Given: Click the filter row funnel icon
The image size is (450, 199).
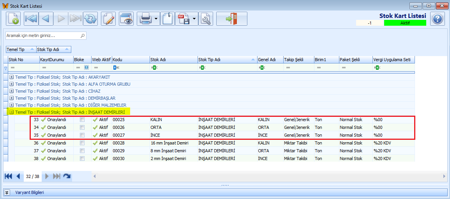Looking at the screenshot, I should (5, 68).
